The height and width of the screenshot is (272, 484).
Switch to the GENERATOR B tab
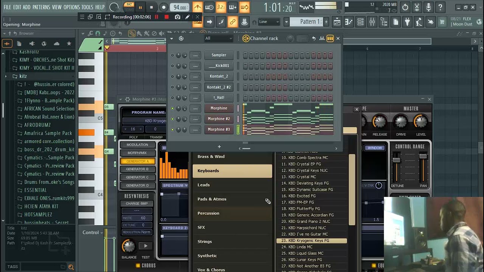coord(138,169)
